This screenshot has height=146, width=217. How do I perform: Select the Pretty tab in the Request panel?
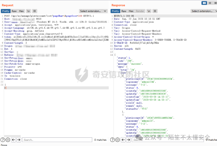[6, 11]
